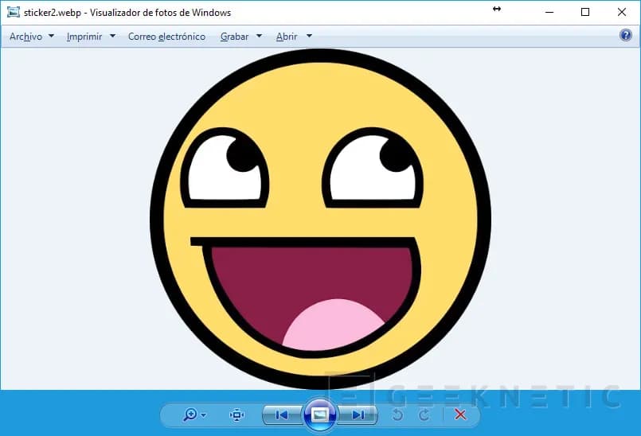This screenshot has width=641, height=436.
Task: Go to the next photo
Action: coord(358,415)
